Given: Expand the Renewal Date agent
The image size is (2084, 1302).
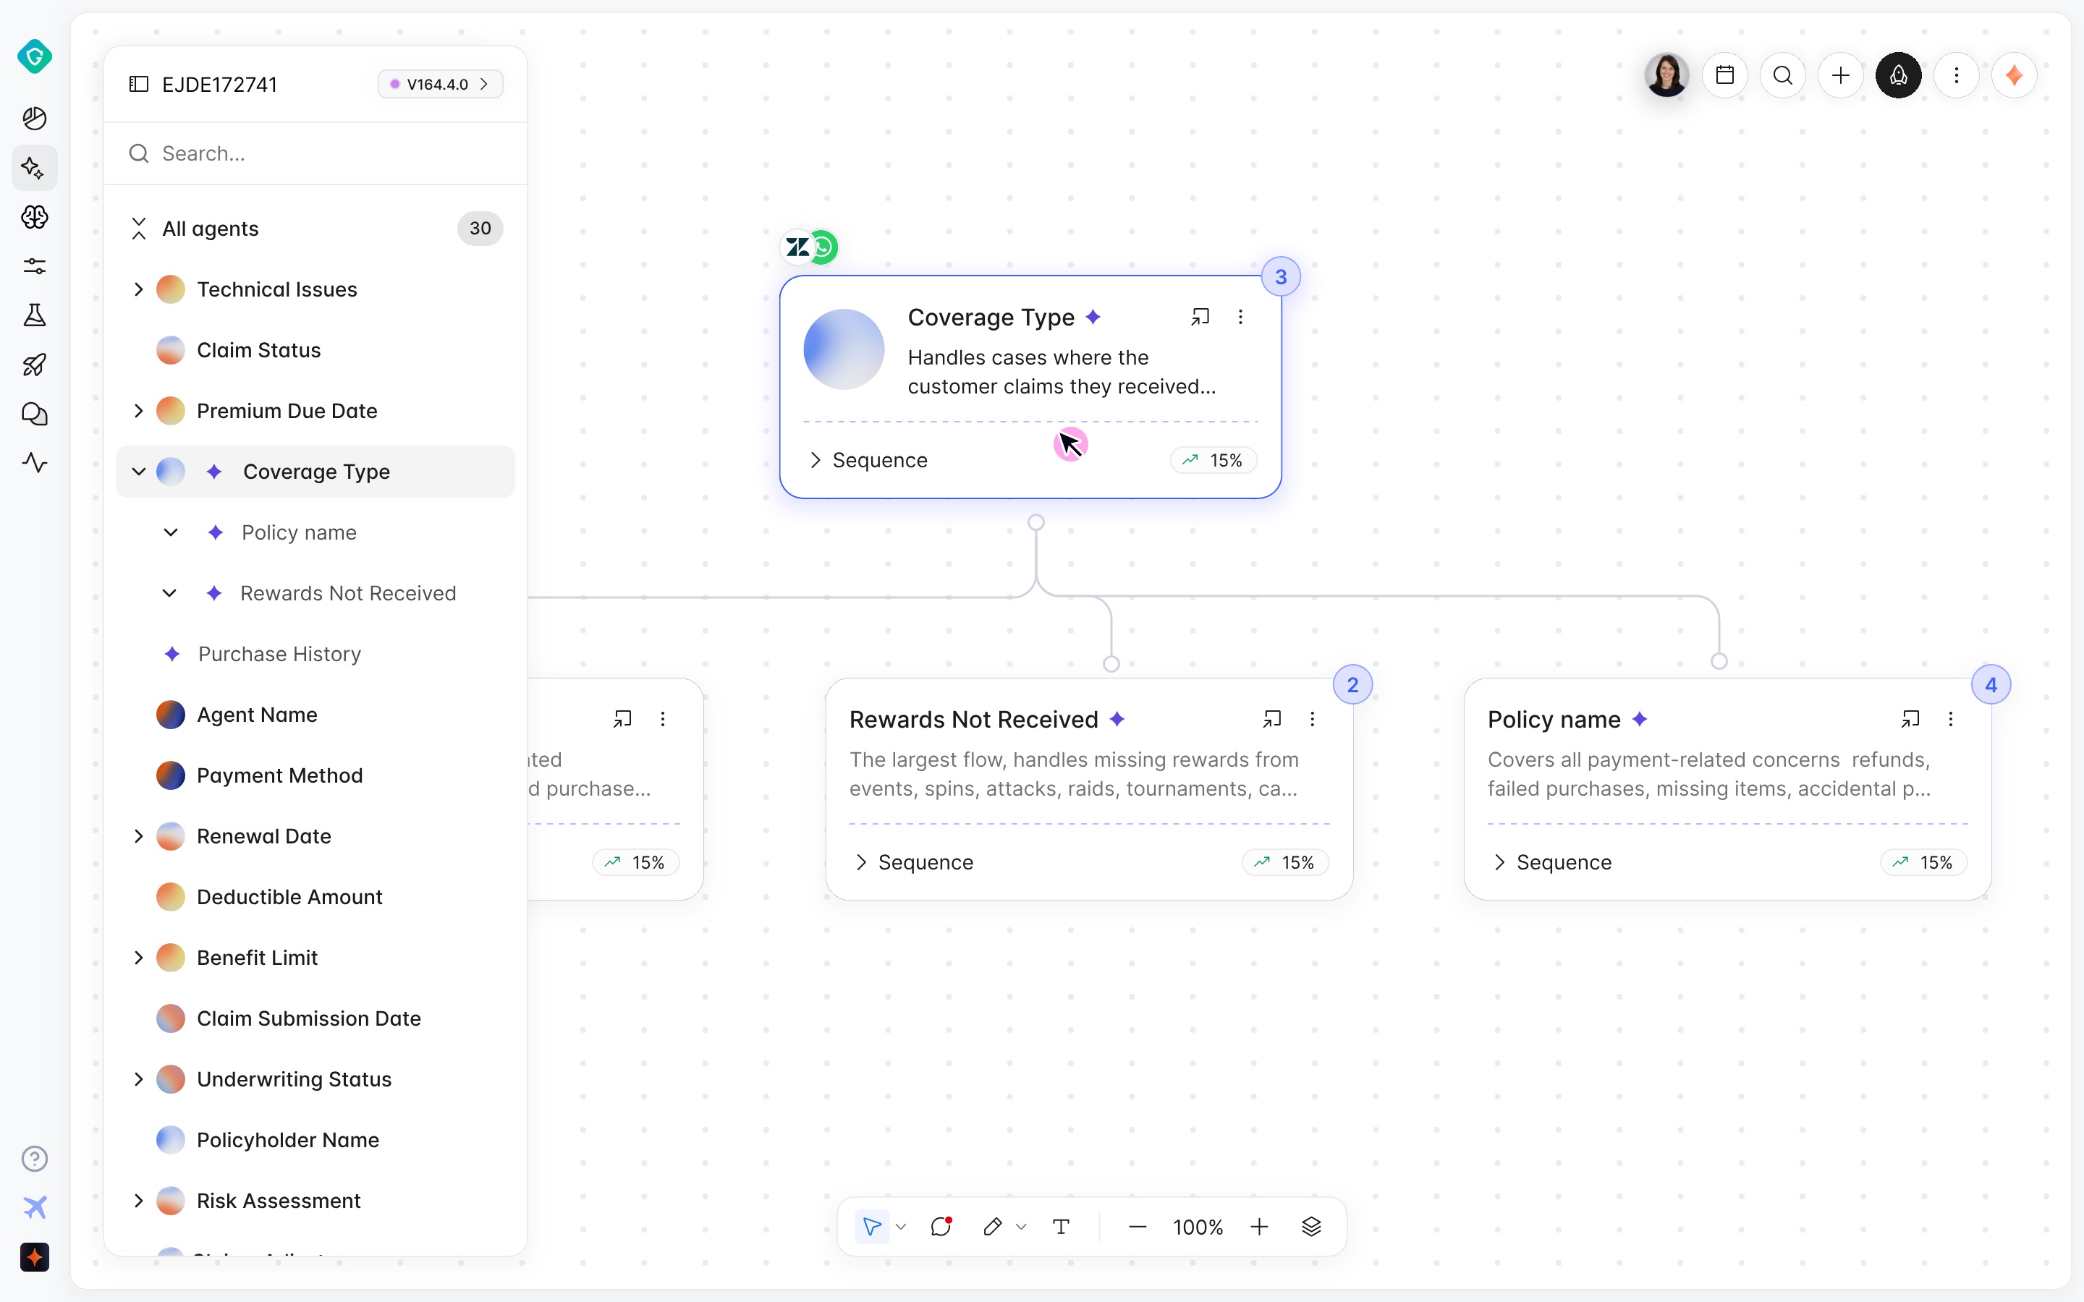Looking at the screenshot, I should click(x=139, y=836).
